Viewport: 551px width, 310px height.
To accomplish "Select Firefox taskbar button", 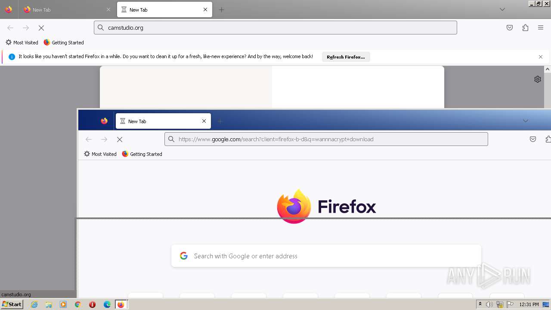I will coord(121,304).
